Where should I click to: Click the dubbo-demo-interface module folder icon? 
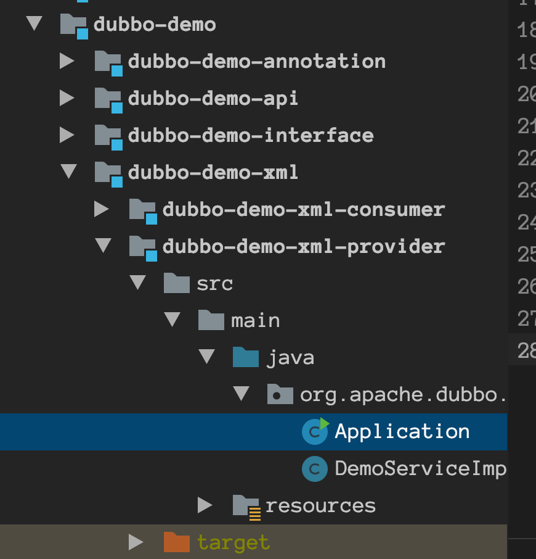pos(108,136)
